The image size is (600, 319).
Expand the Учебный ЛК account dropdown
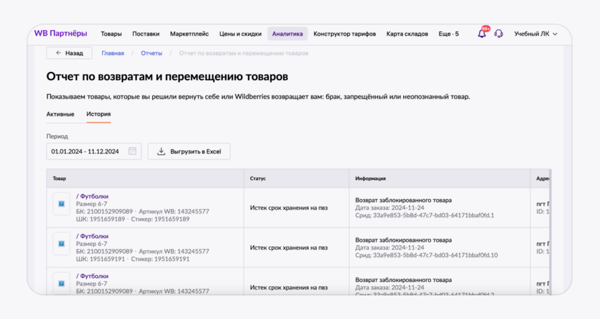pos(536,33)
